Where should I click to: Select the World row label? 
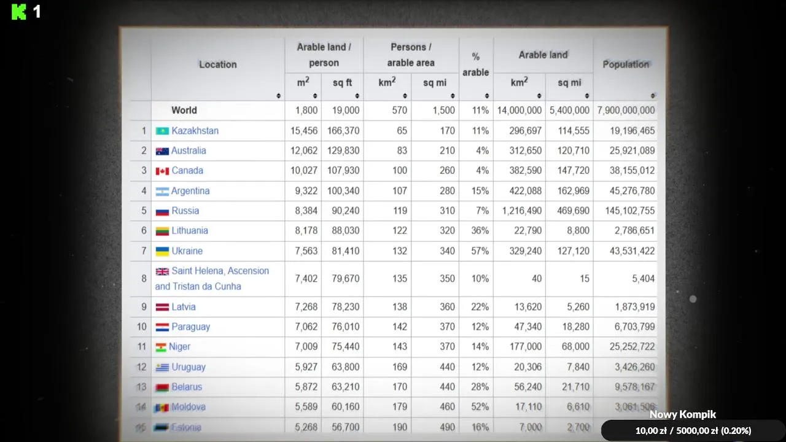(x=184, y=110)
